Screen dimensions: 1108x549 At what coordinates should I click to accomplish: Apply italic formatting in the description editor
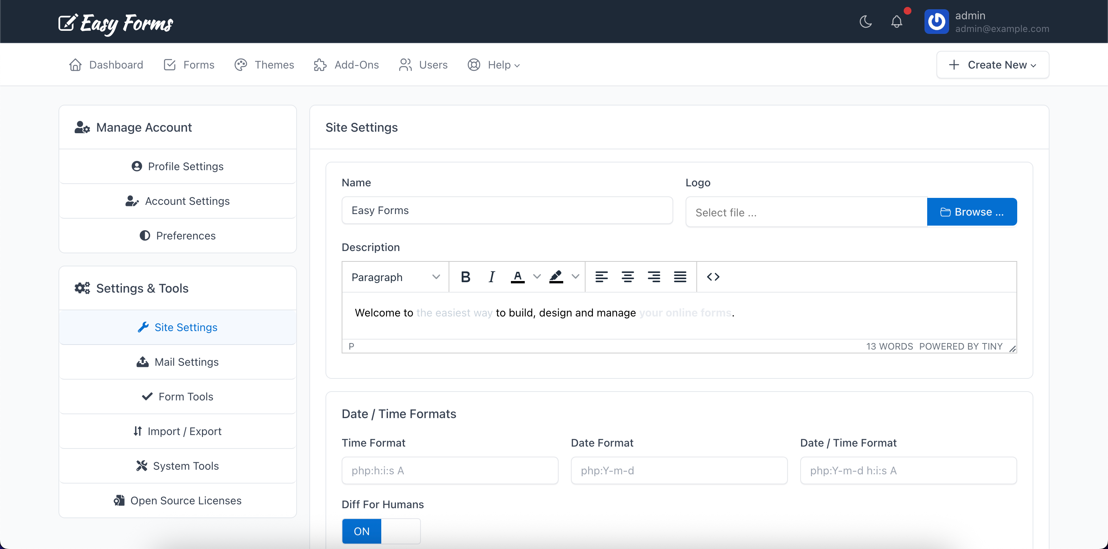tap(491, 277)
